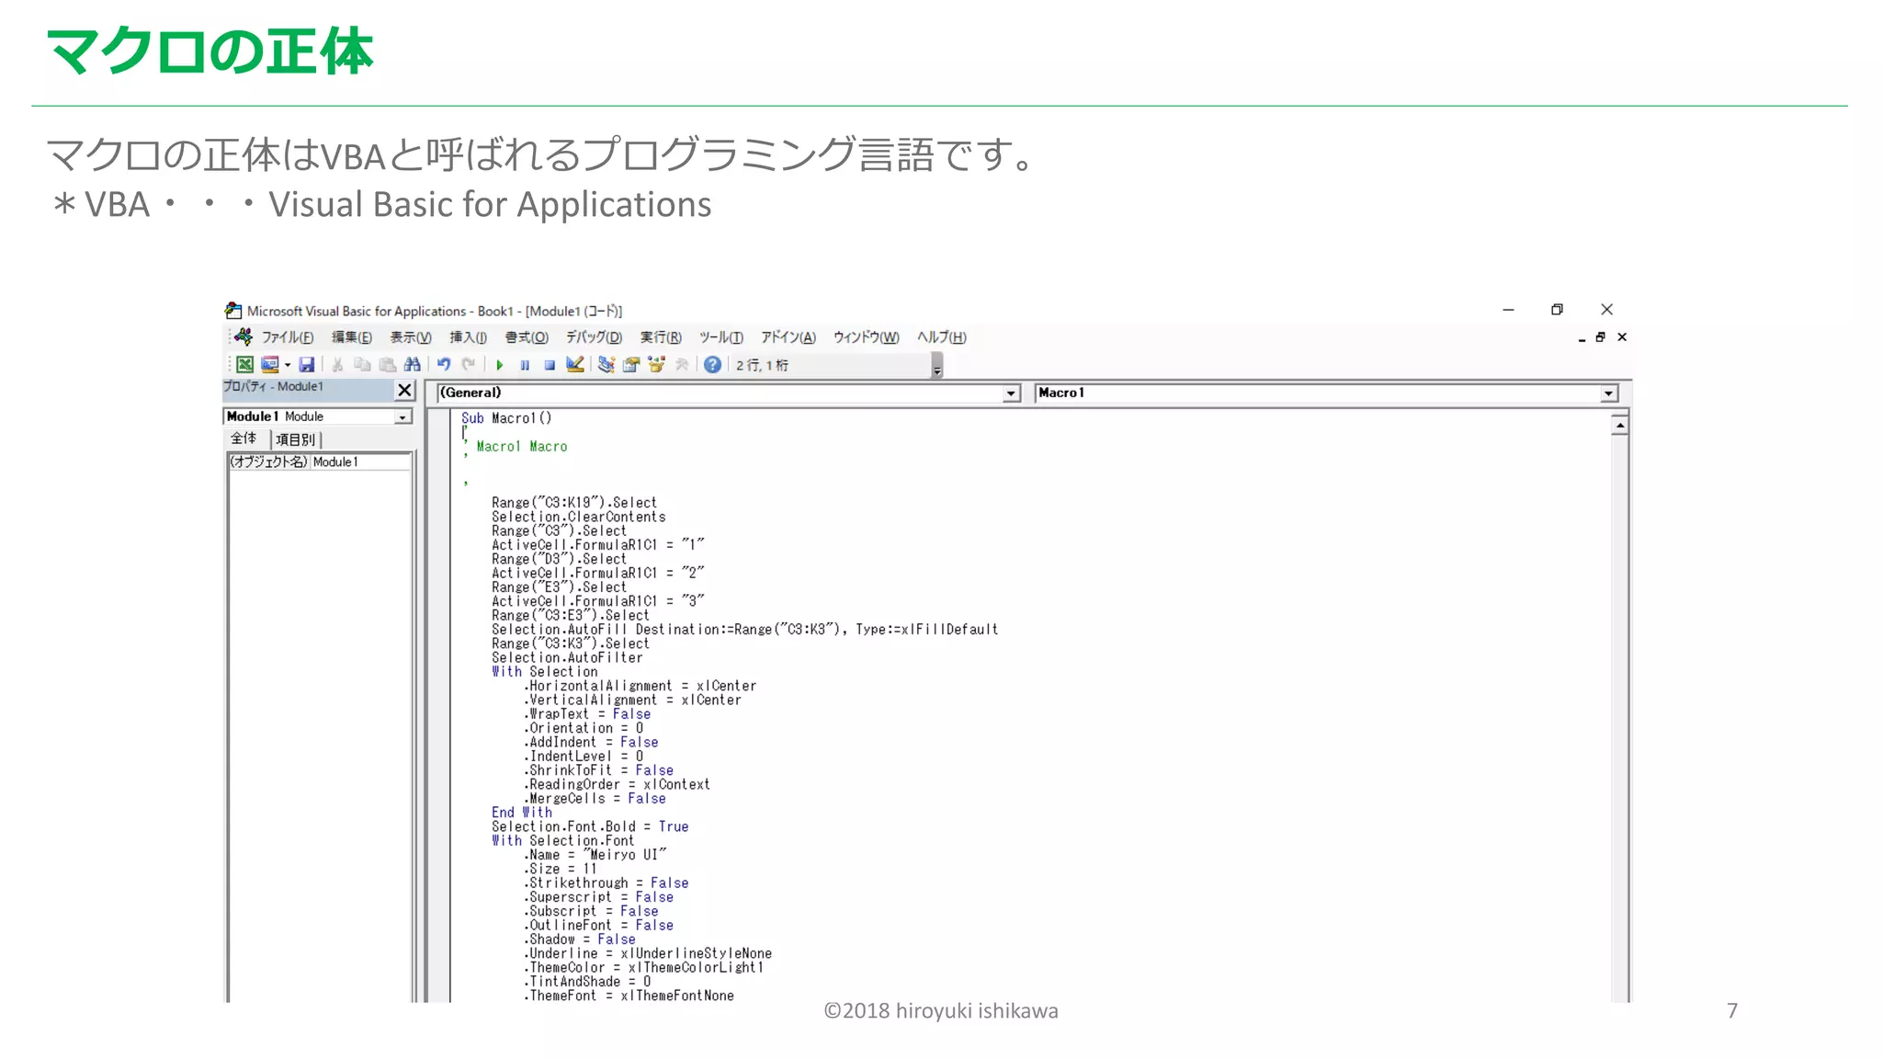Click the (オブジェクト名) property name cell

click(268, 461)
